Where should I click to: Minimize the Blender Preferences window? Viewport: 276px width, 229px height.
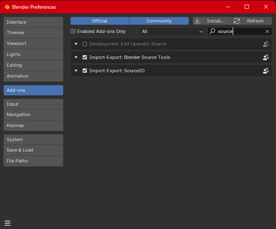pyautogui.click(x=228, y=7)
